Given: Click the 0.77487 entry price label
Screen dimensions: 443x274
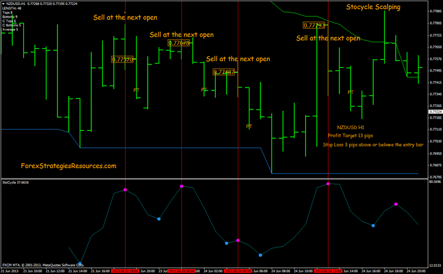Looking at the screenshot, I should [x=224, y=72].
